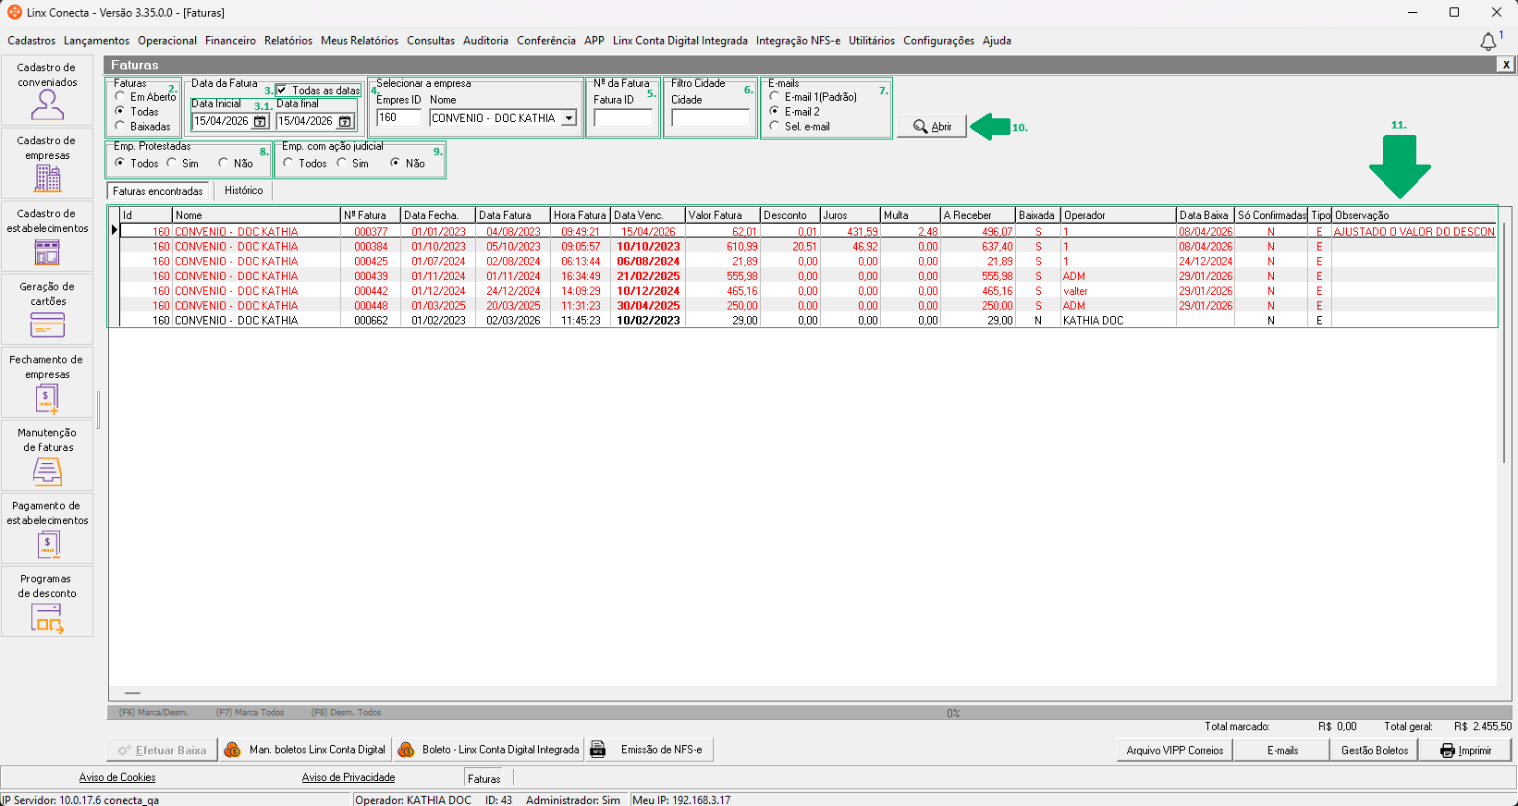Select E-mail 1 (Padrão) radio button
The width and height of the screenshot is (1518, 806).
click(775, 96)
